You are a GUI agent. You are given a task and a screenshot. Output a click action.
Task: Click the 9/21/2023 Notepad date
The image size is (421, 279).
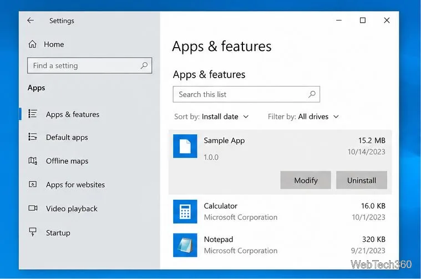point(368,251)
